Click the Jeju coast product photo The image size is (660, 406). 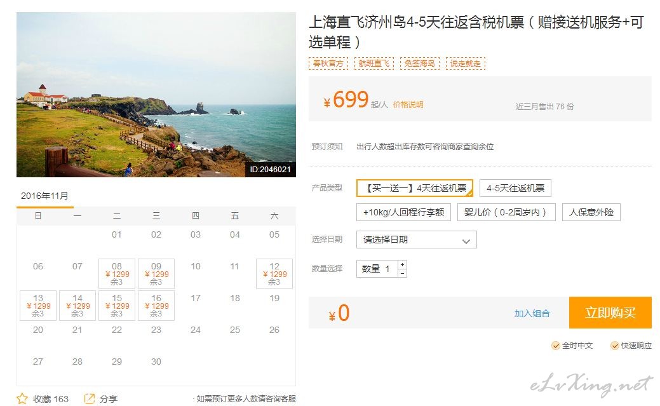156,94
